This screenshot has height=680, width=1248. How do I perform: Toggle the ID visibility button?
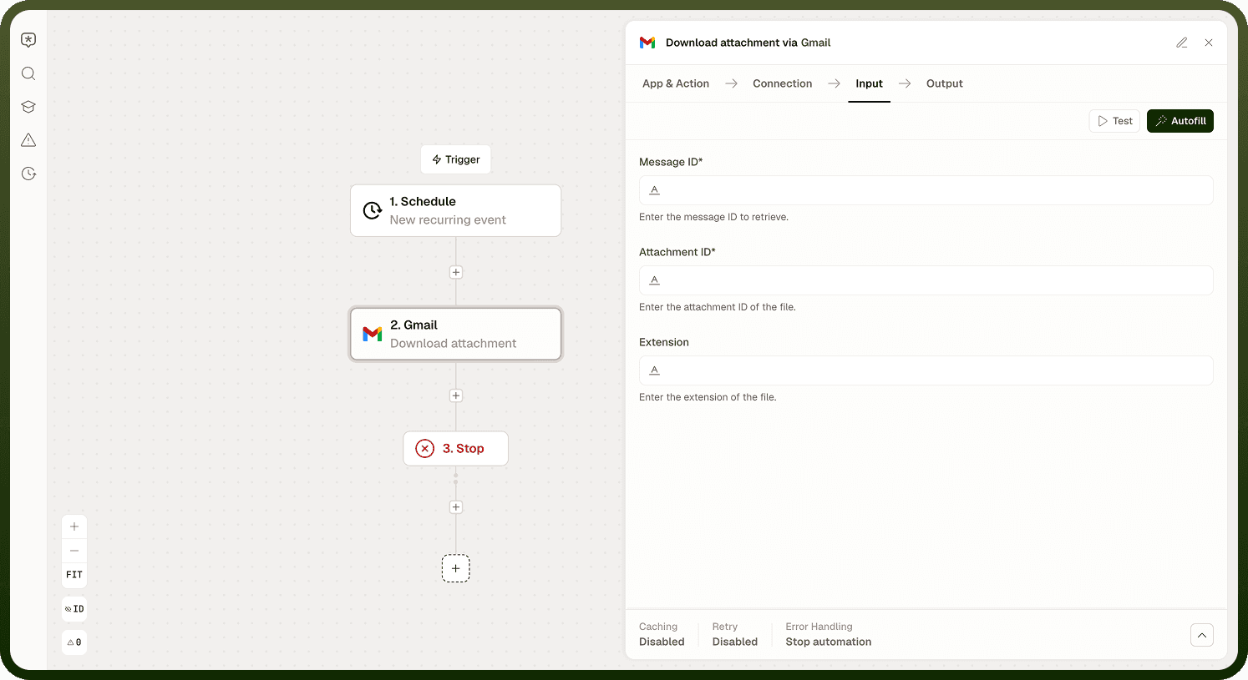point(74,609)
